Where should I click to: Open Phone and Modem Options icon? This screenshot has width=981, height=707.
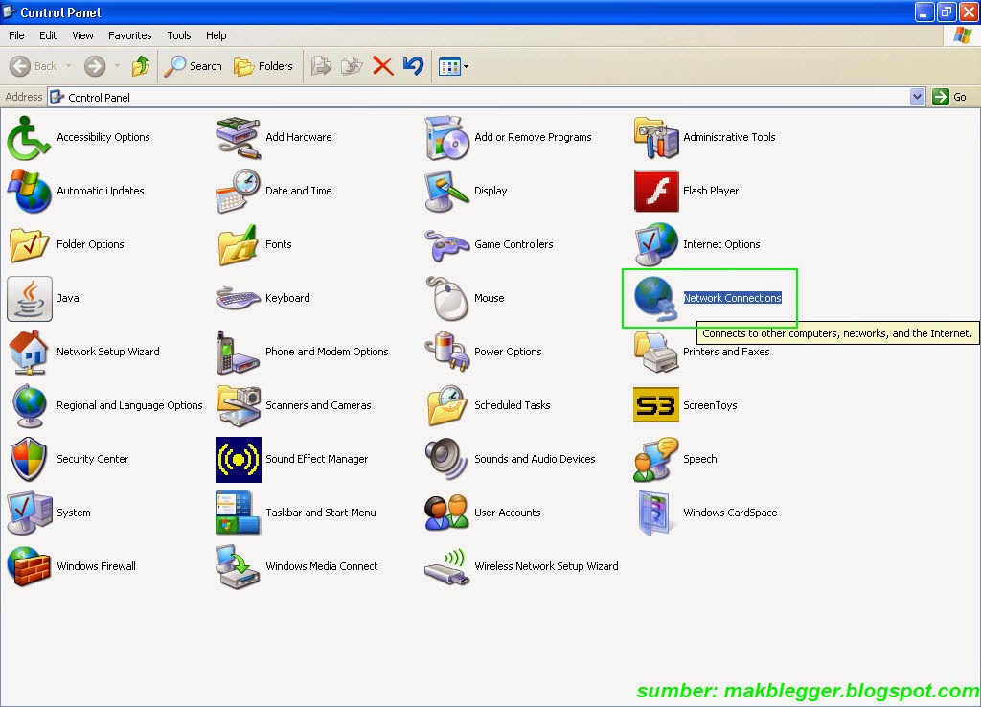[x=238, y=353]
